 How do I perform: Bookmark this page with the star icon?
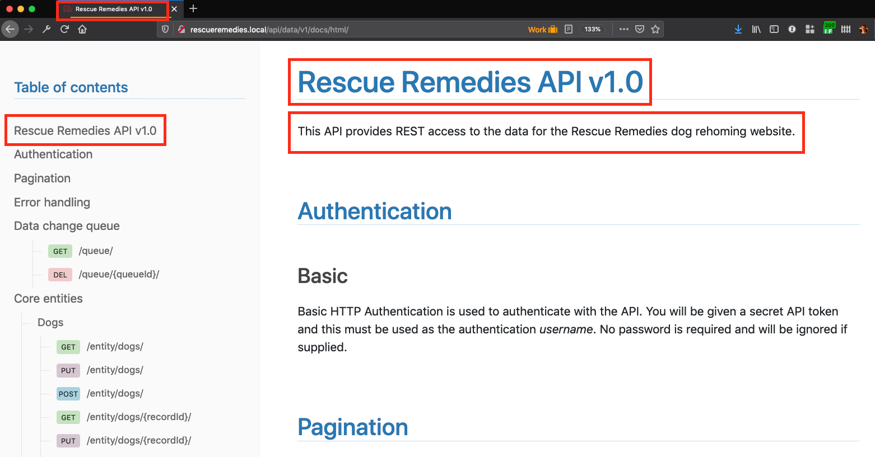click(x=655, y=29)
